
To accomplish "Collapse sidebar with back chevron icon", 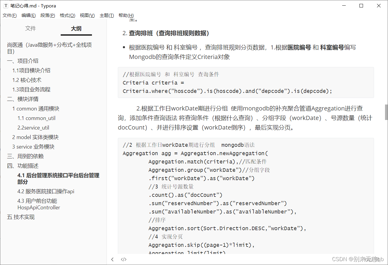I will click(x=112, y=259).
